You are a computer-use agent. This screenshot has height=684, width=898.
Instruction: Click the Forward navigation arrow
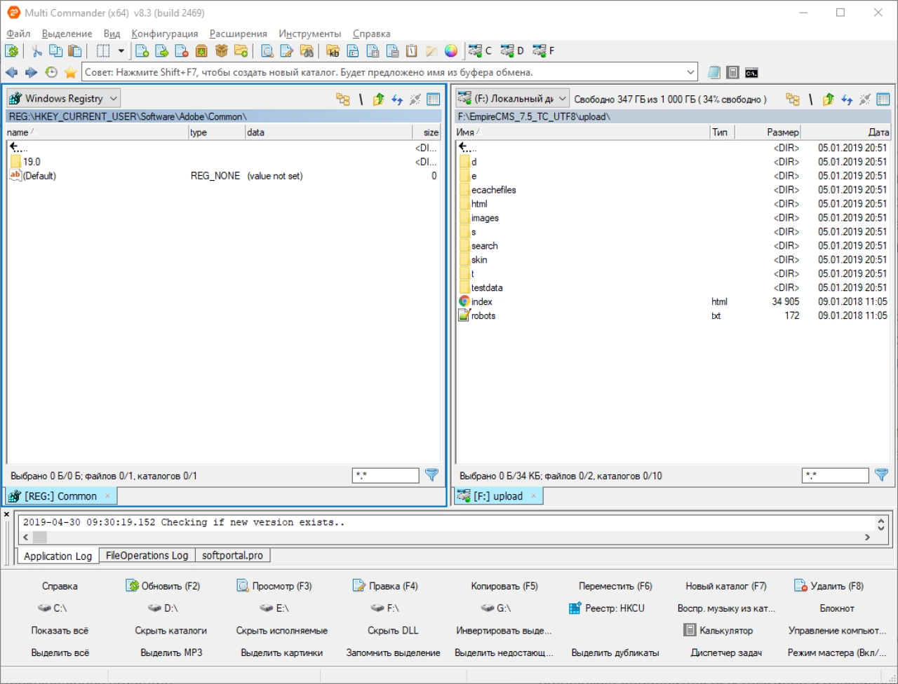click(31, 72)
